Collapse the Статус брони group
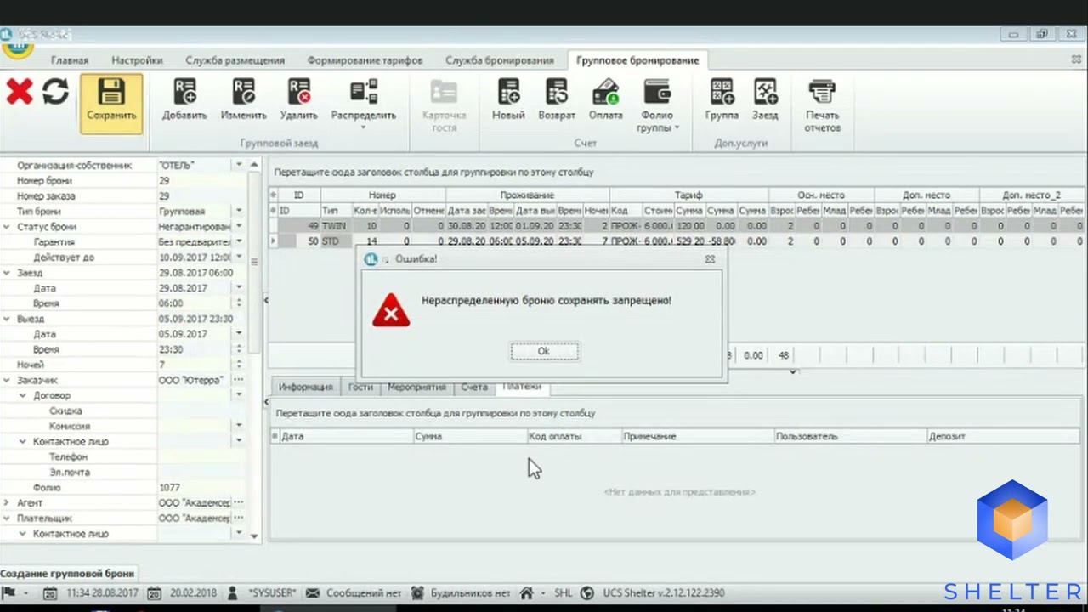This screenshot has height=612, width=1088. (7, 227)
